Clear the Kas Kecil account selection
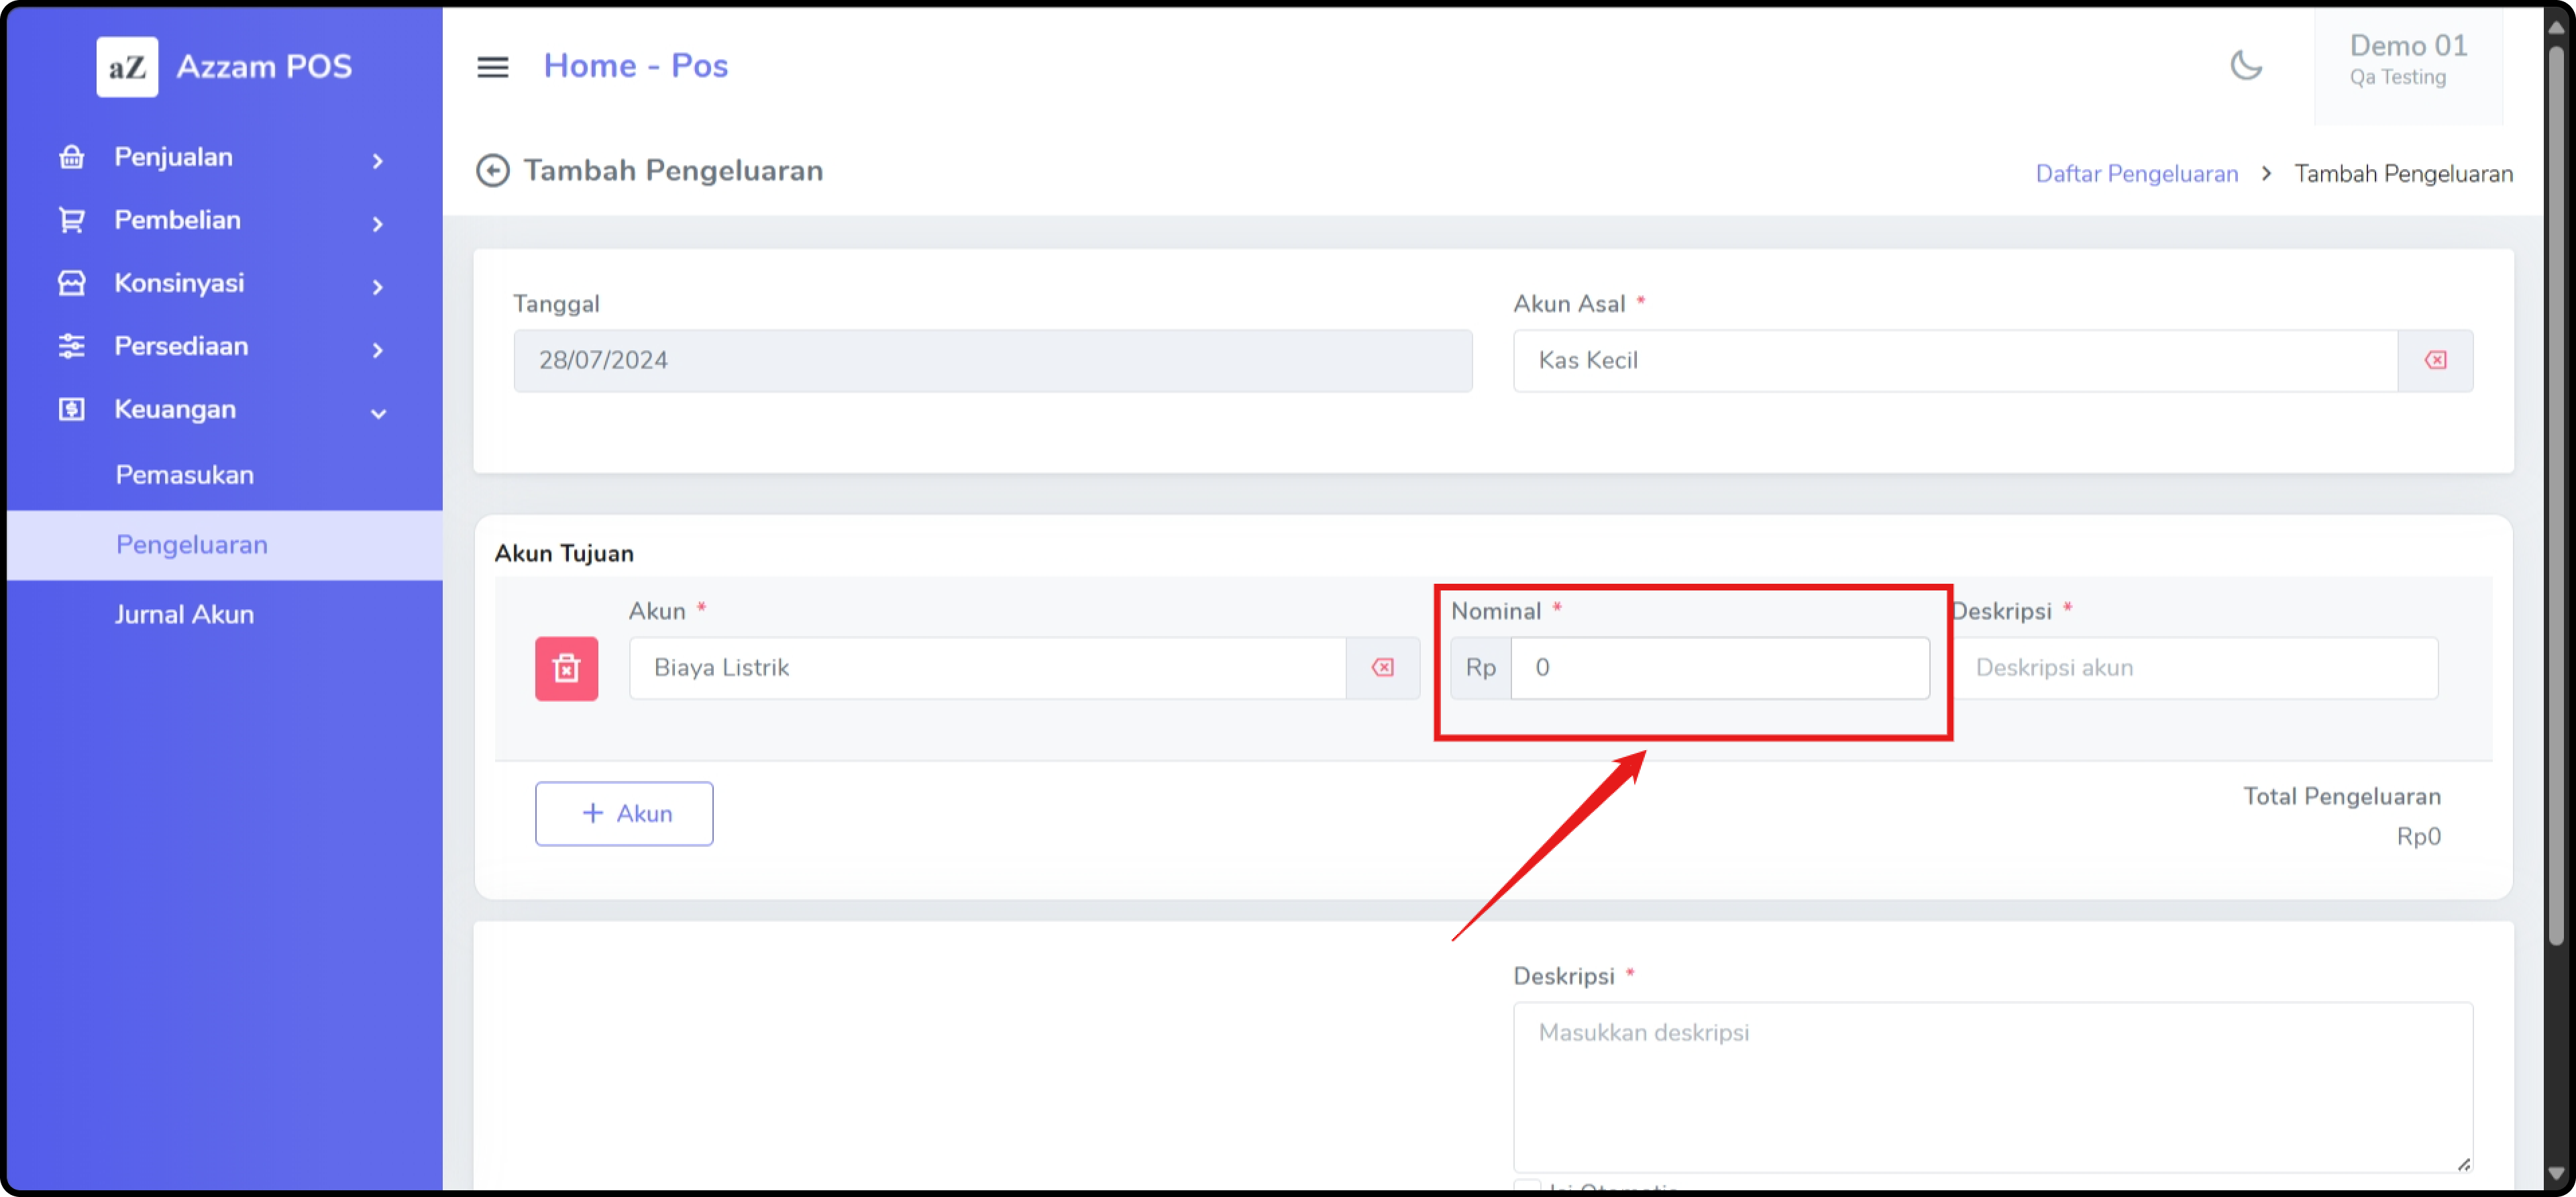The height and width of the screenshot is (1197, 2576). (2435, 360)
